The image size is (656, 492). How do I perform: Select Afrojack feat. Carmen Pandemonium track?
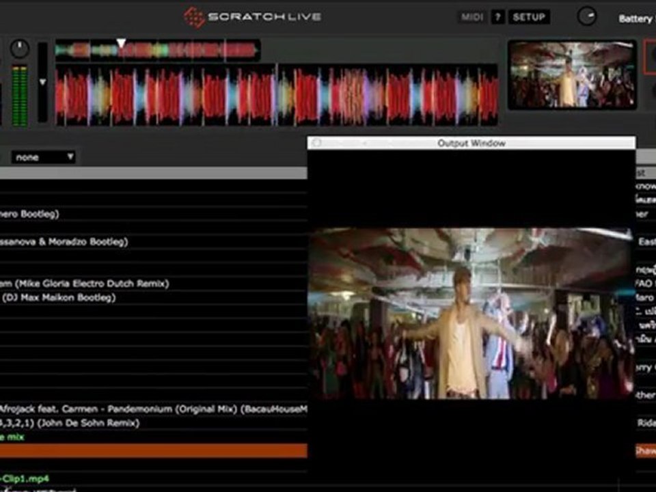tap(154, 409)
